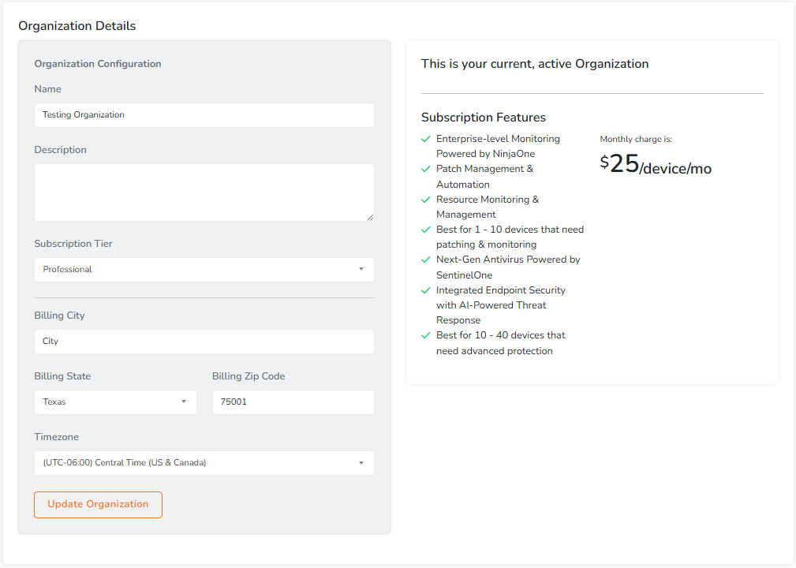Screen dimensions: 796x568
Task: Click the checkmark next to Integrated Endpoint Security
Action: click(x=426, y=290)
